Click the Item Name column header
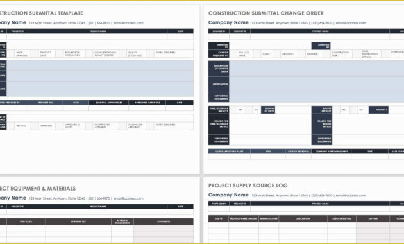 [26, 222]
